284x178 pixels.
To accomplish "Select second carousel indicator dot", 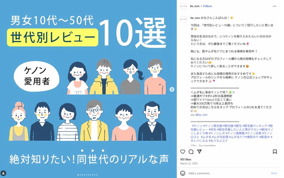I will [80, 175].
